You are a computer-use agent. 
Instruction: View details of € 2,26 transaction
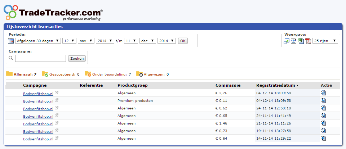323,93
